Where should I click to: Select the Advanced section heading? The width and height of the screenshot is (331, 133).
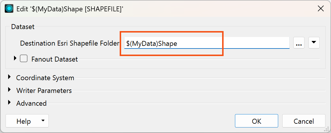[x=32, y=103]
